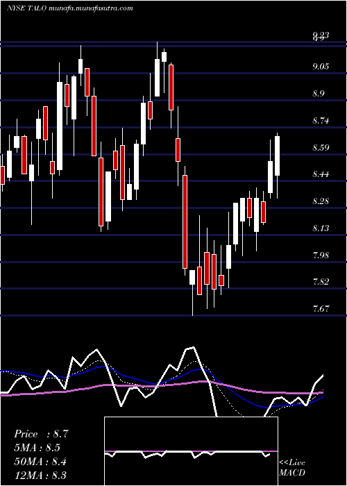347x486 pixels.
Task: Click the 8.13 price axis label
Action: click(x=321, y=228)
